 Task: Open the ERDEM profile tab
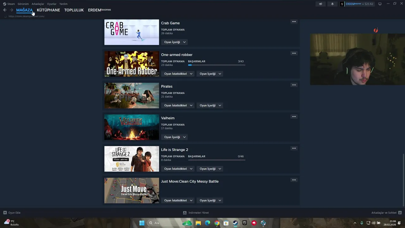coord(99,10)
